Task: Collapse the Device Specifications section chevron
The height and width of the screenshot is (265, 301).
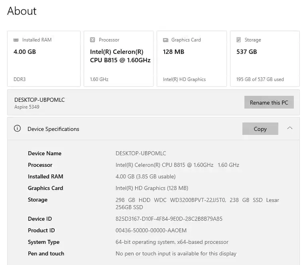Action: coord(290,128)
